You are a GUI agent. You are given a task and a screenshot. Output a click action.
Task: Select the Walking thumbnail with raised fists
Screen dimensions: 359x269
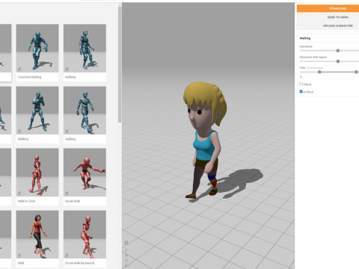click(x=37, y=111)
